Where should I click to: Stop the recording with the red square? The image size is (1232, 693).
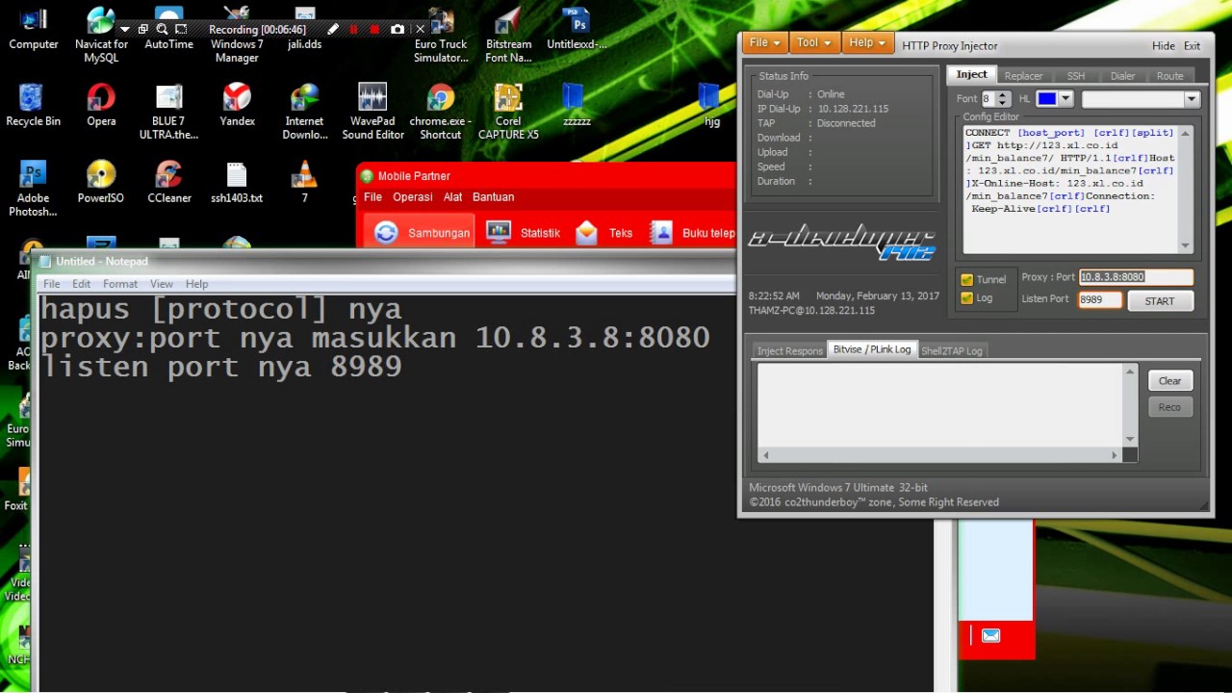374,30
